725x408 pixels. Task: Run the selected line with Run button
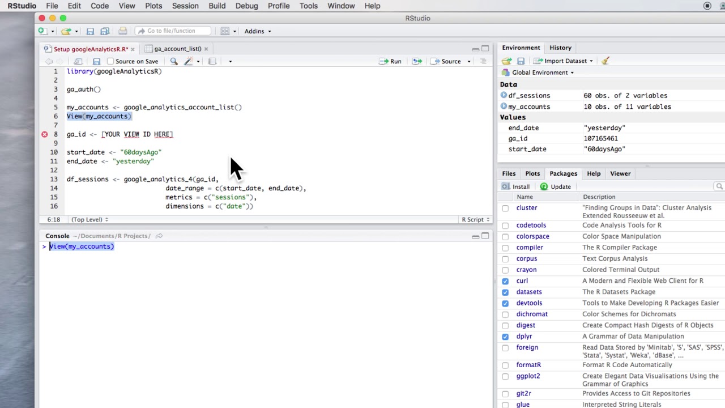tap(390, 61)
